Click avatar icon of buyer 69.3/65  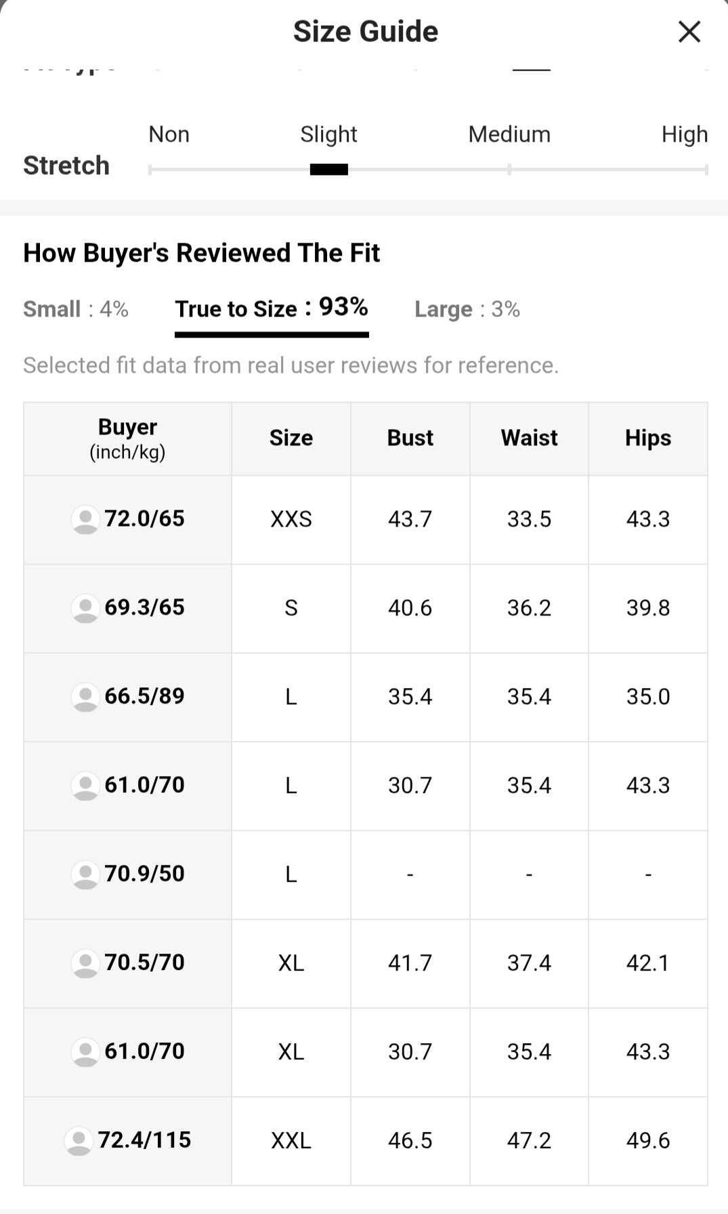pos(85,608)
